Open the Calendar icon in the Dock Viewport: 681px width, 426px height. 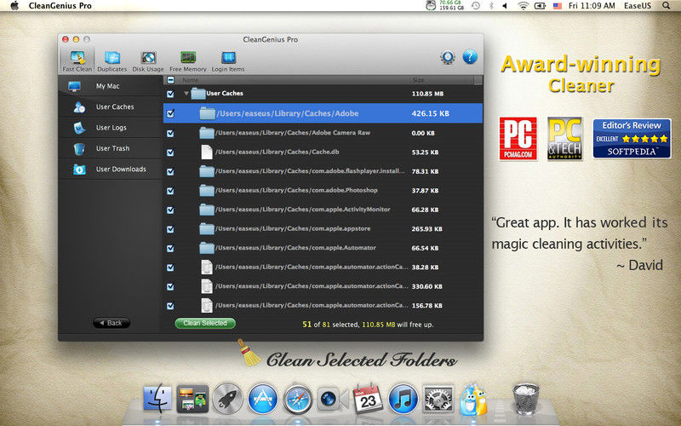[x=368, y=398]
